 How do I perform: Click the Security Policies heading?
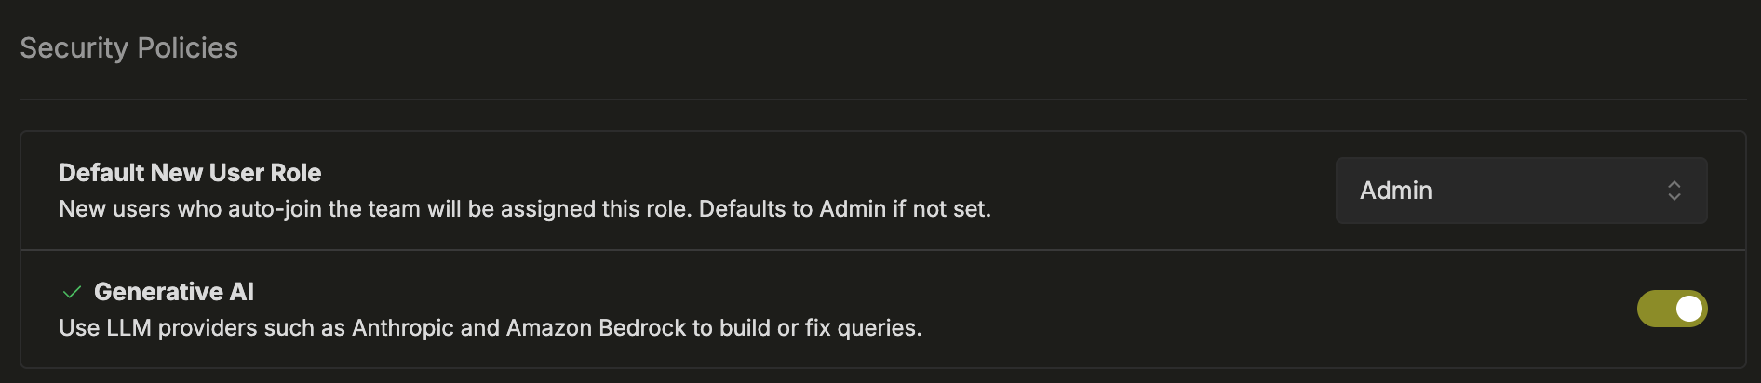point(128,47)
